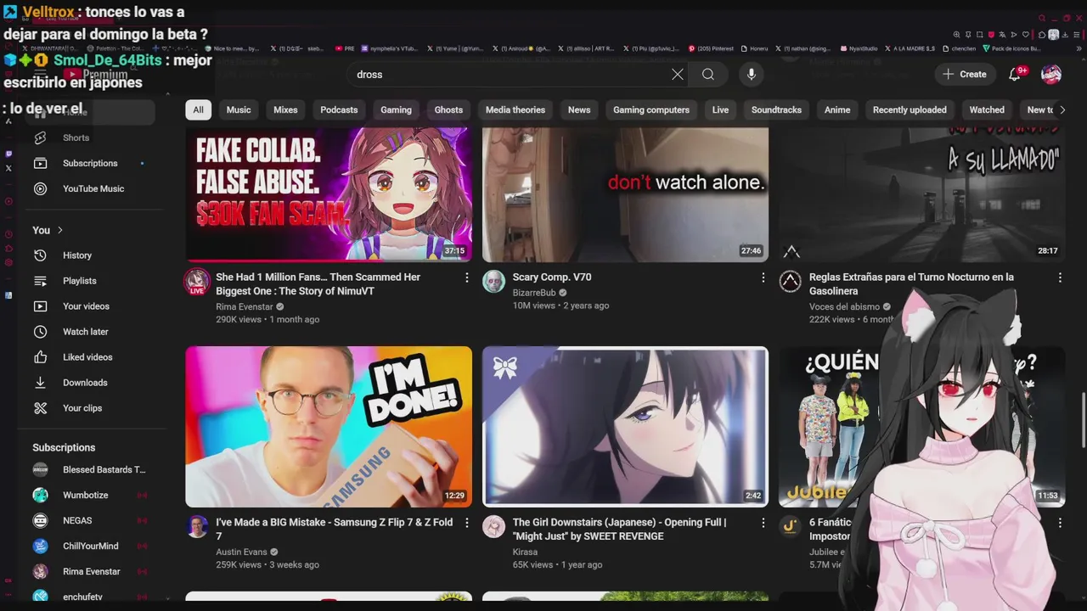Open the account avatar menu
The image size is (1087, 611).
coord(1051,75)
